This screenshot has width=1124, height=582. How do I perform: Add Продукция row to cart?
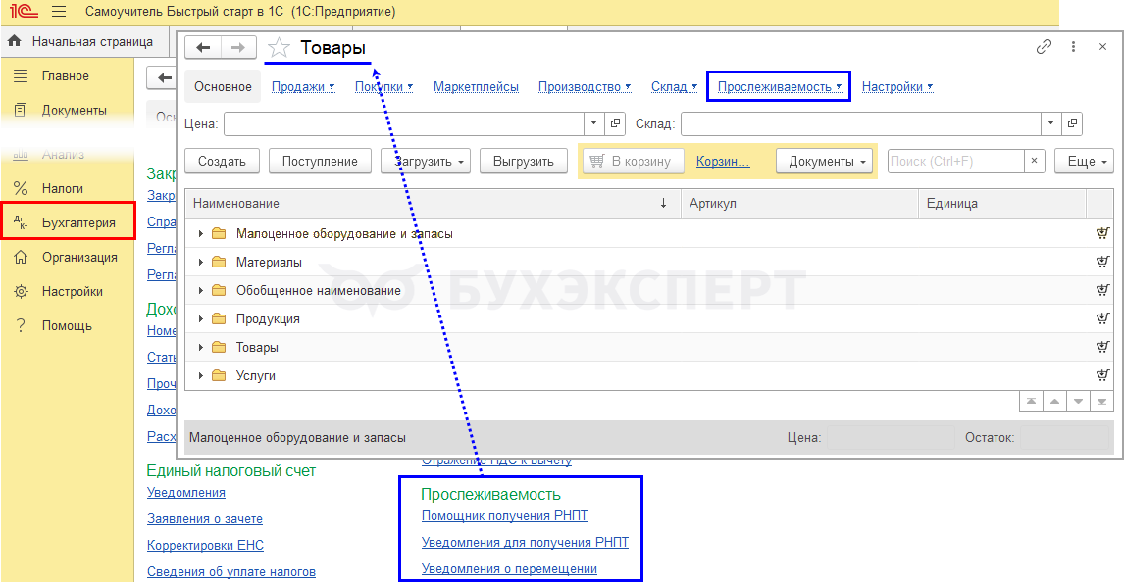1102,318
